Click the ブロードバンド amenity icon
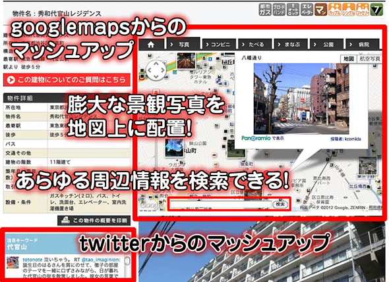 [279, 10]
